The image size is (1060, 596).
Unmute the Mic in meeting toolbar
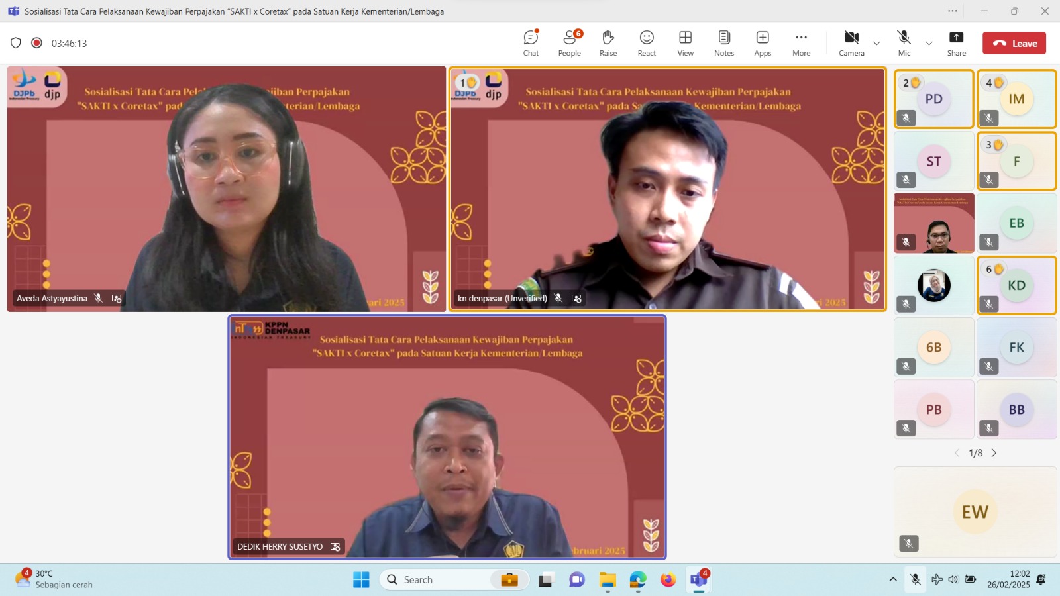click(x=904, y=44)
